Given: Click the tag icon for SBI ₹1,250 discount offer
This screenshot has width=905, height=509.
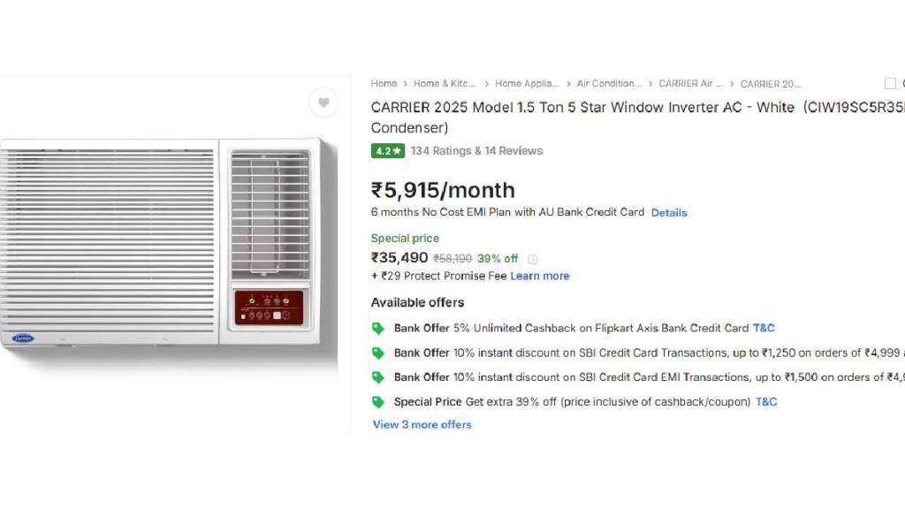Looking at the screenshot, I should click(378, 353).
